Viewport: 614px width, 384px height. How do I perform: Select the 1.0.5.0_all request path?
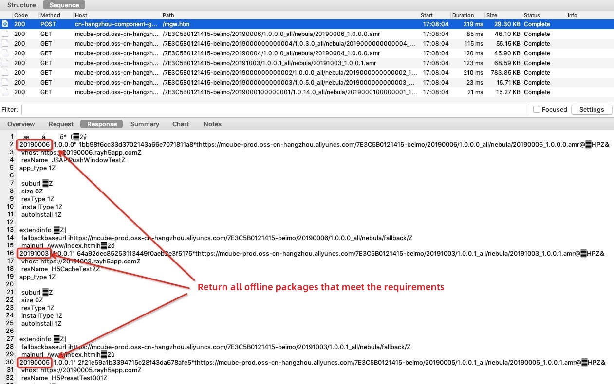pos(289,83)
